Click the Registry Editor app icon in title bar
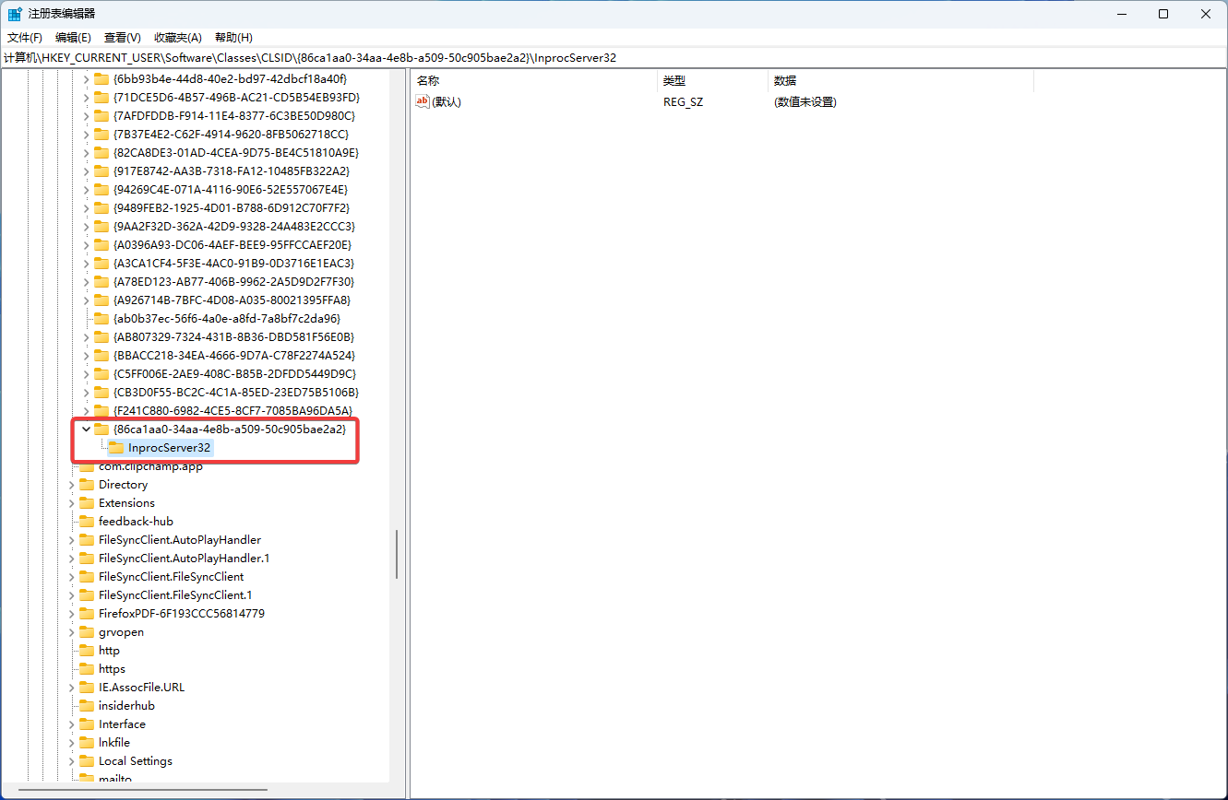Viewport: 1228px width, 800px height. [x=15, y=14]
